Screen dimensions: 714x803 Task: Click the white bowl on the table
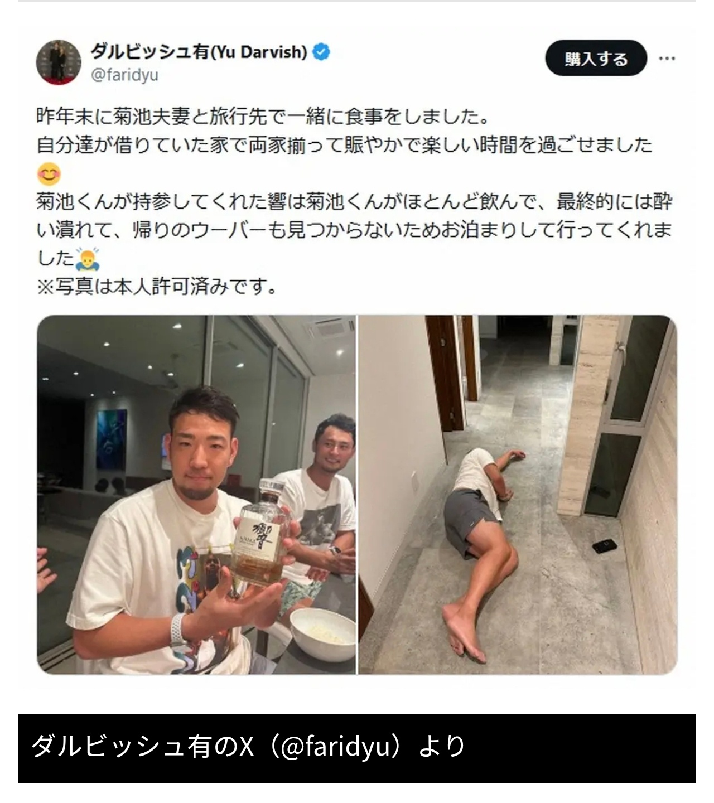[323, 634]
